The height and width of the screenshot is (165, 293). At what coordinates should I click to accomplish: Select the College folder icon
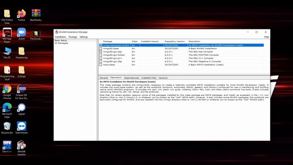pos(22,70)
